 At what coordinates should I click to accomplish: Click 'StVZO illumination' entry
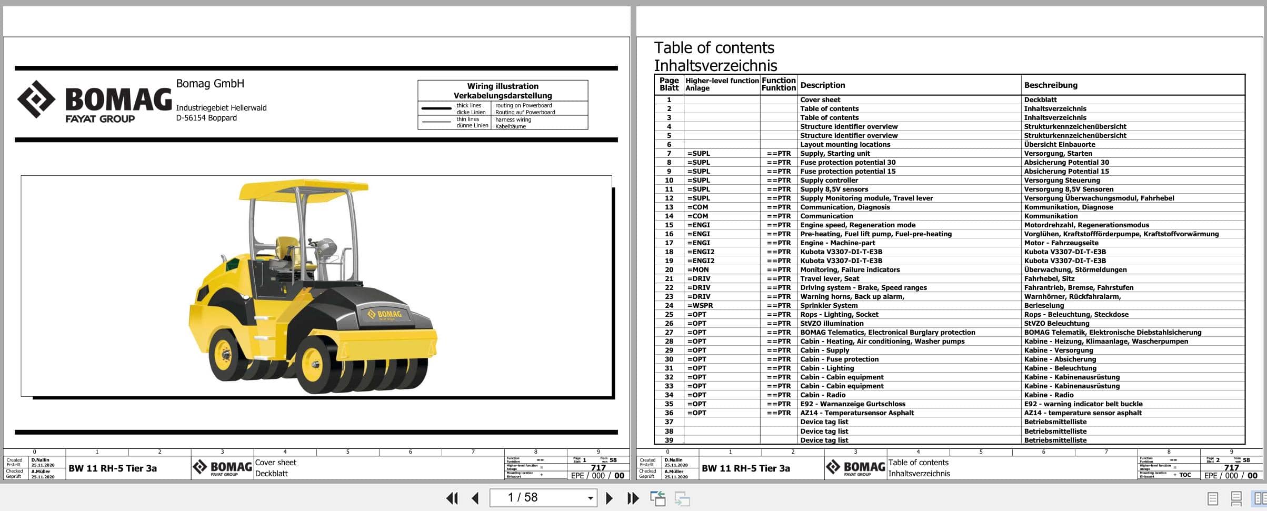coord(832,324)
